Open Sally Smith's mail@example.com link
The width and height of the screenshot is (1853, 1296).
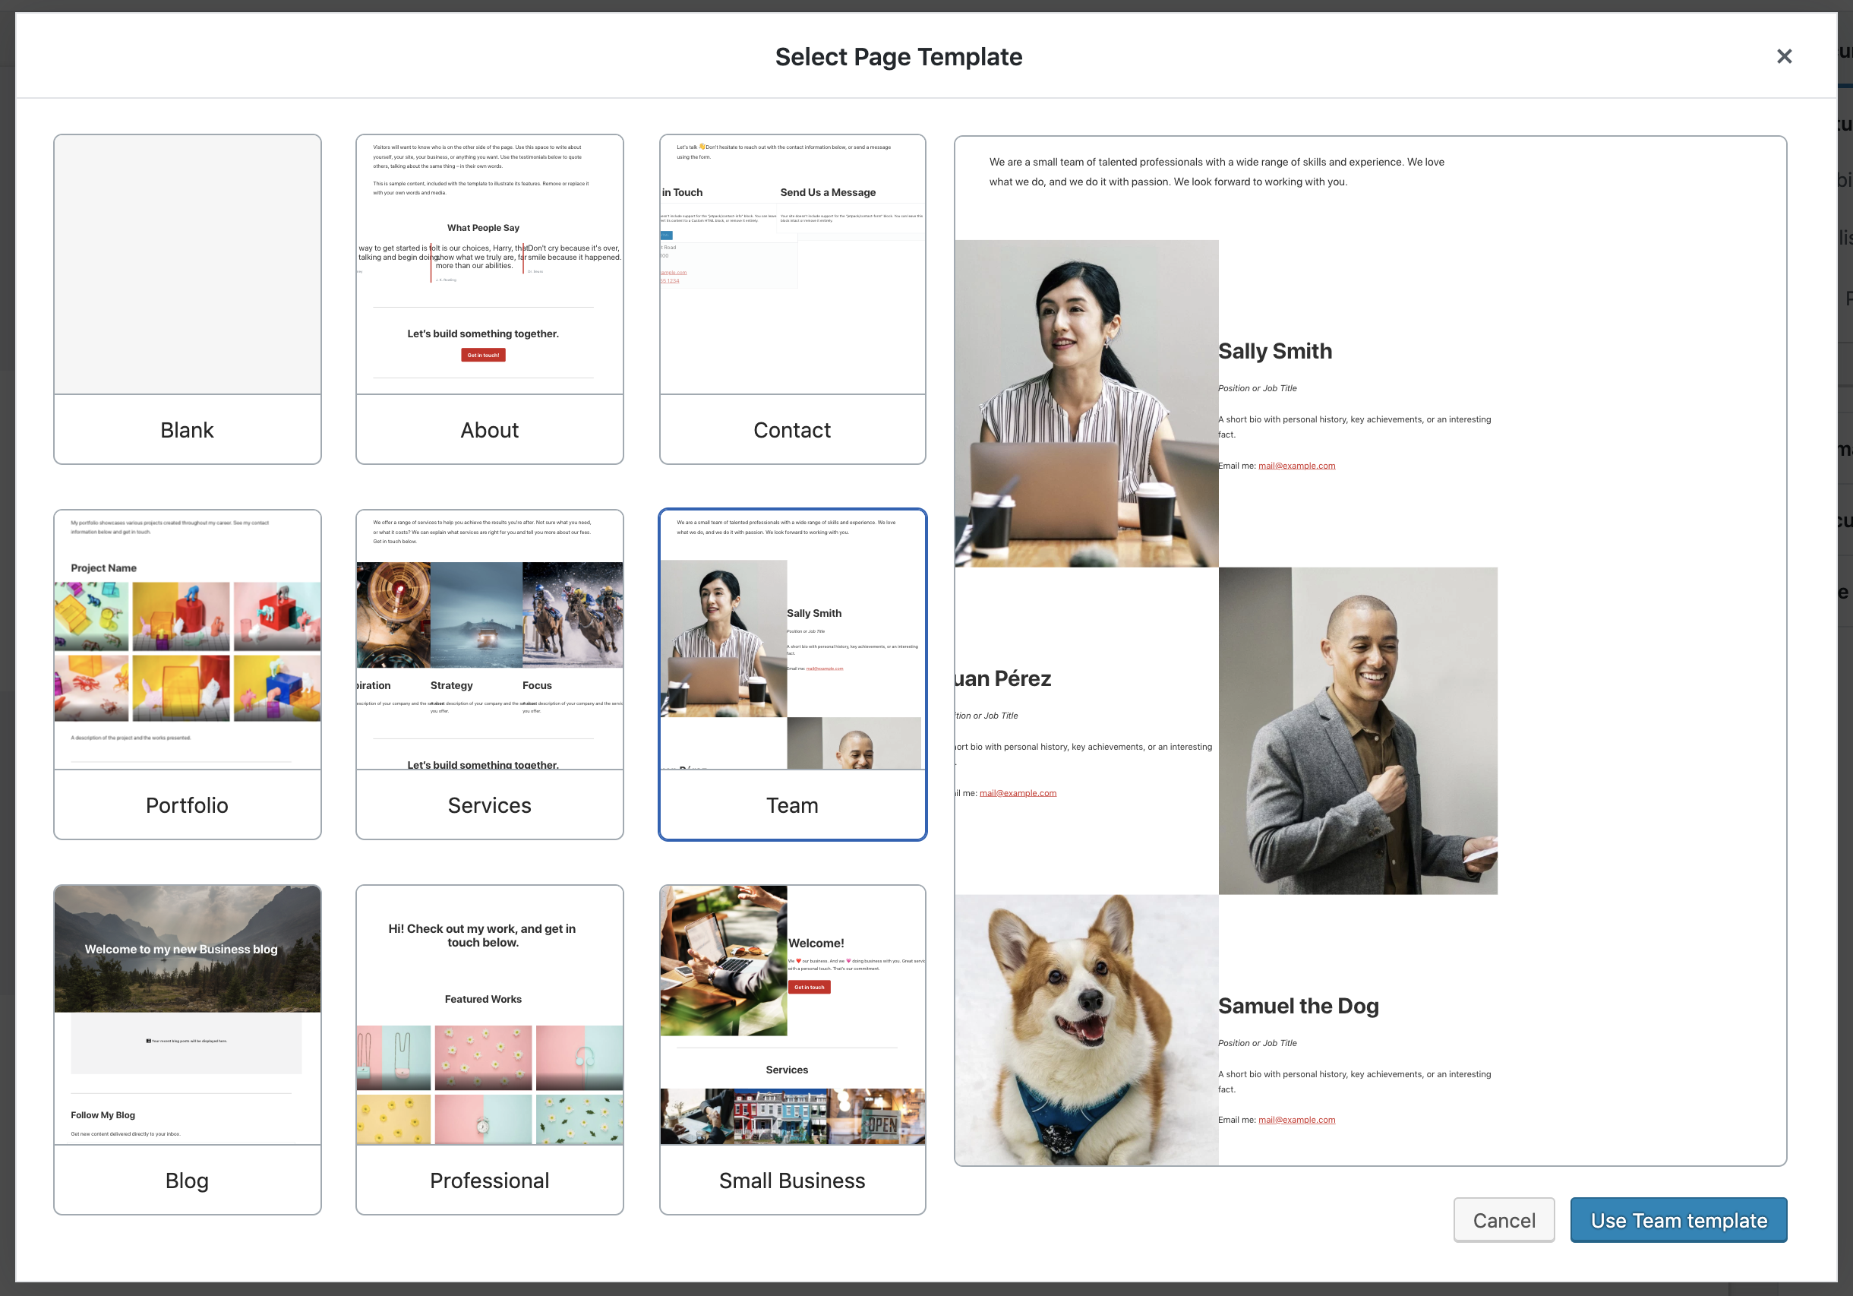(x=1296, y=466)
